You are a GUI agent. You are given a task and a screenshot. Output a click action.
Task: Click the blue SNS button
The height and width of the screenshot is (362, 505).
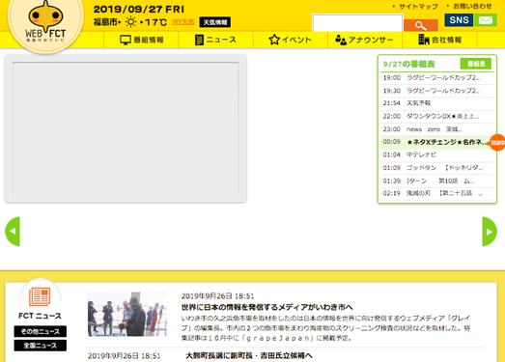[459, 20]
